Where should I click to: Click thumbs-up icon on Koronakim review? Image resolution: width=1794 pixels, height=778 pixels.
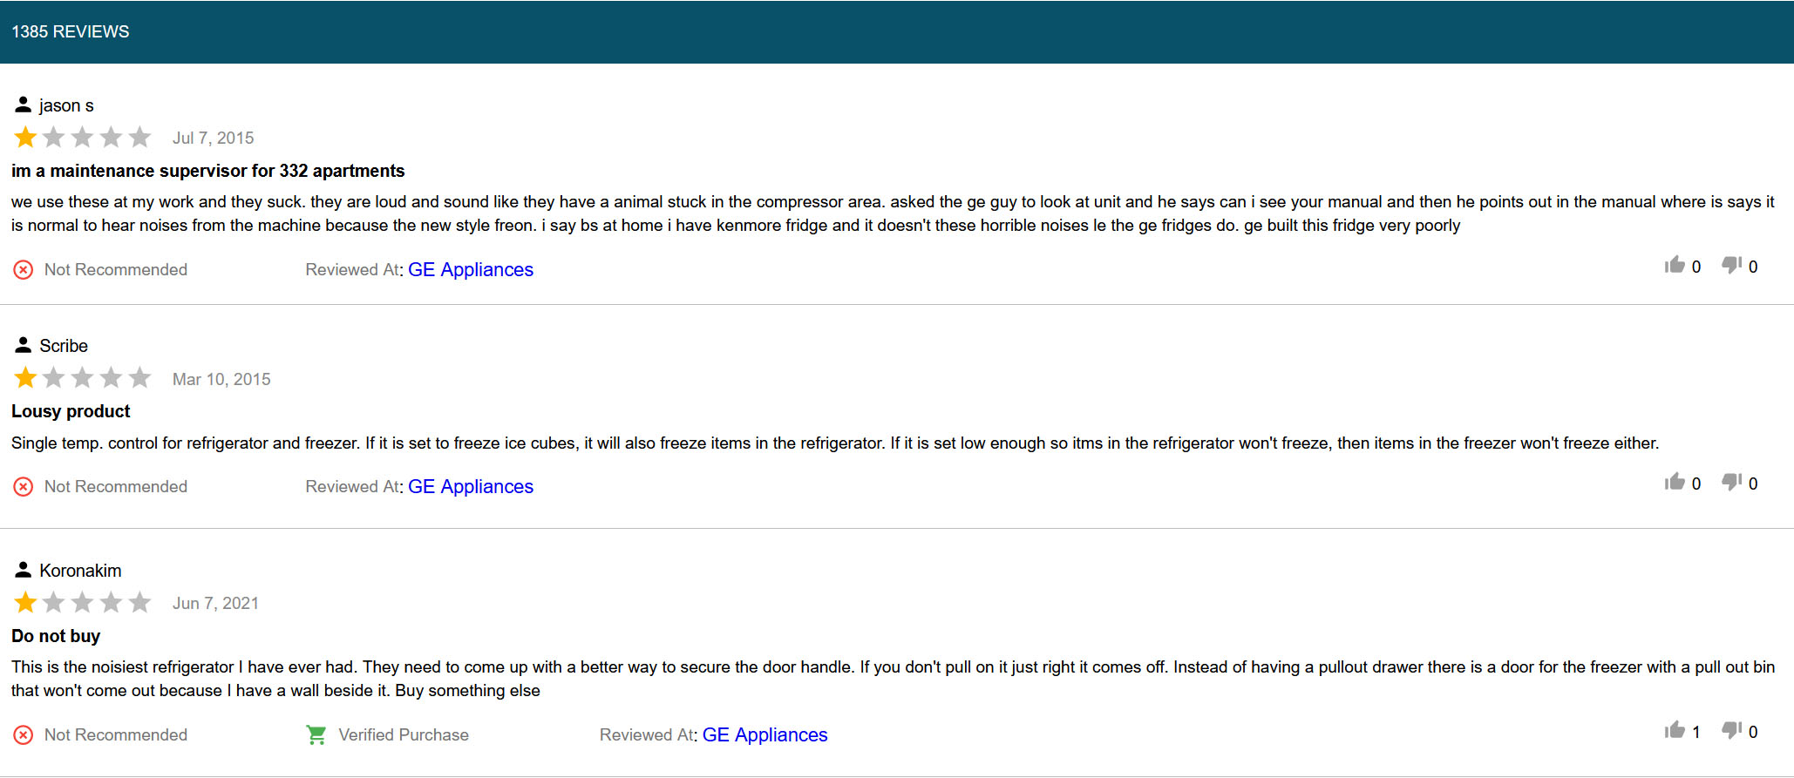point(1674,730)
